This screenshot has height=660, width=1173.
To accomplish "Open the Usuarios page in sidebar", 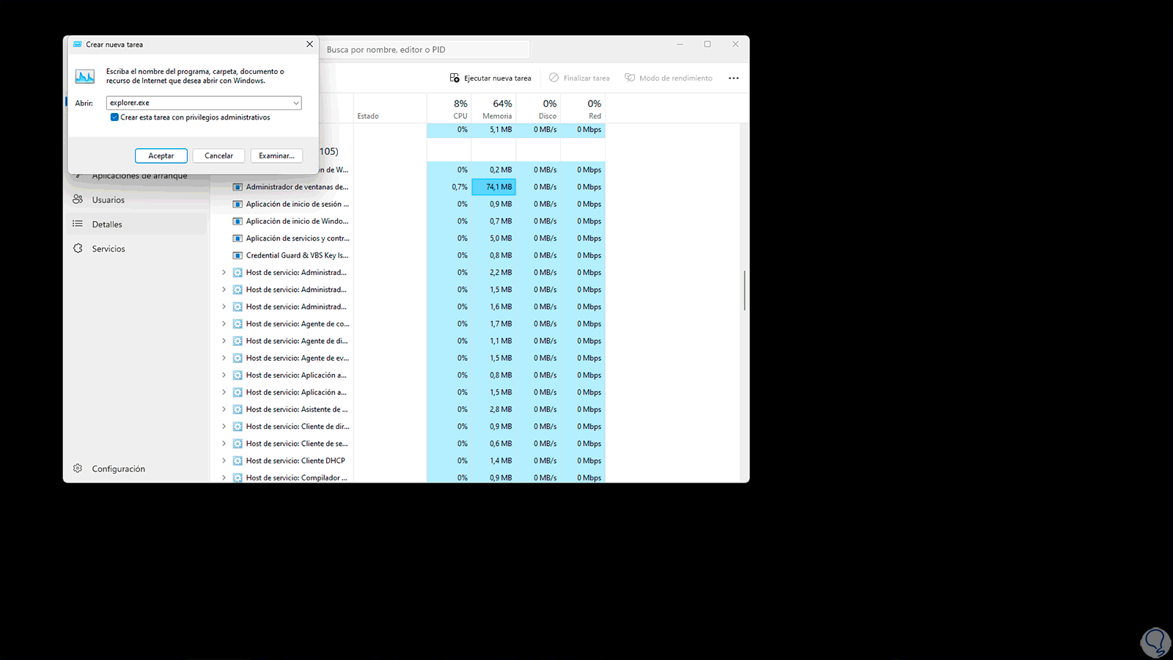I will [137, 199].
